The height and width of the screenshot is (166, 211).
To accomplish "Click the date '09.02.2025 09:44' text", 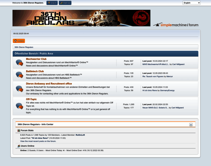I will [21, 33].
